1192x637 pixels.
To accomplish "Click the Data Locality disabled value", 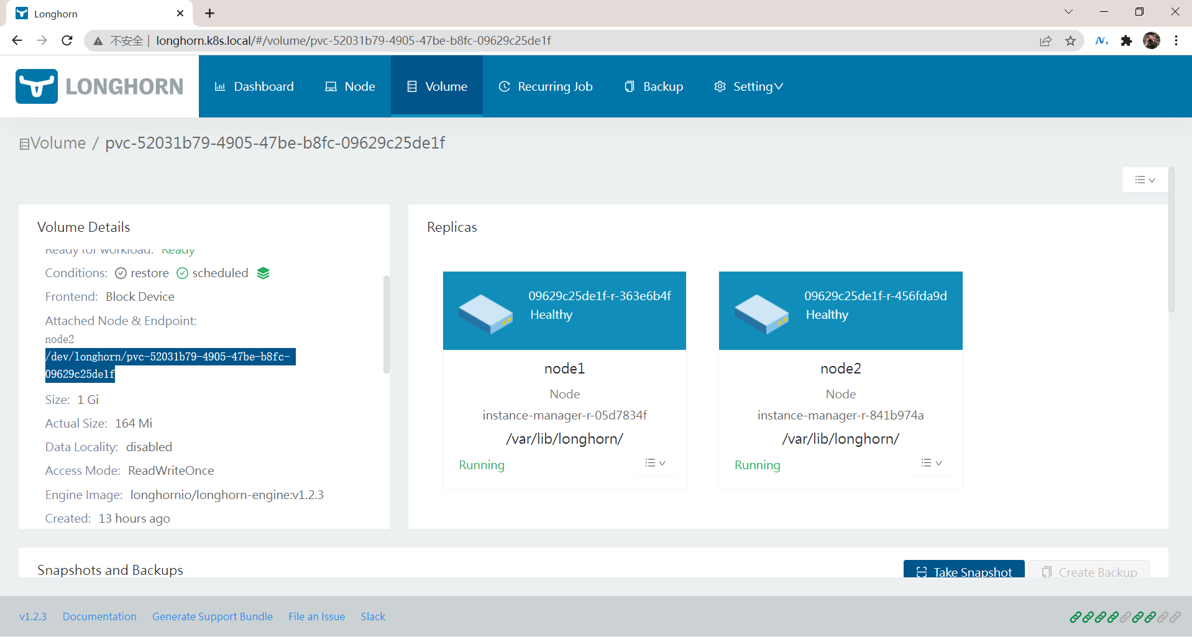I will point(149,447).
